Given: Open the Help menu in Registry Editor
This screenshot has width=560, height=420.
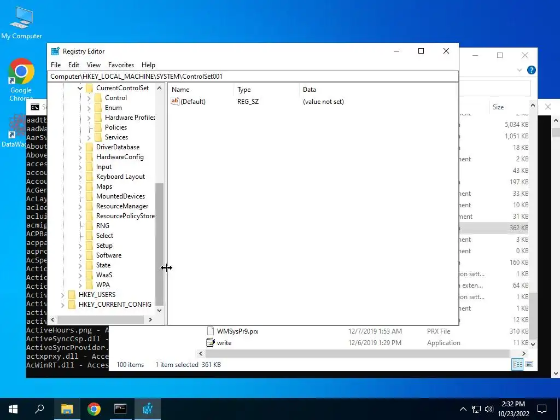Looking at the screenshot, I should (x=148, y=65).
